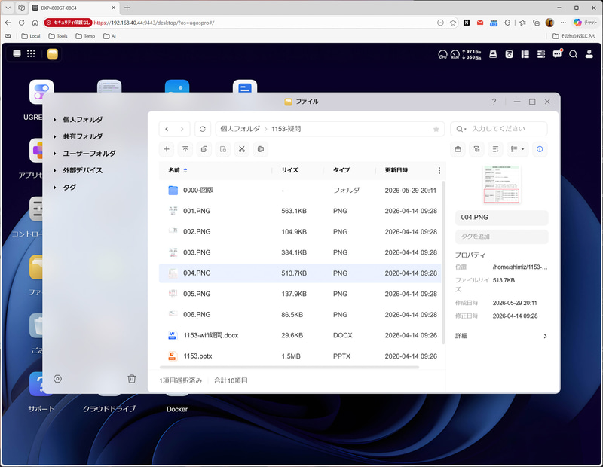603x467 pixels.
Task: Select the 1153-wifi疑問.docx file
Action: (x=300, y=335)
